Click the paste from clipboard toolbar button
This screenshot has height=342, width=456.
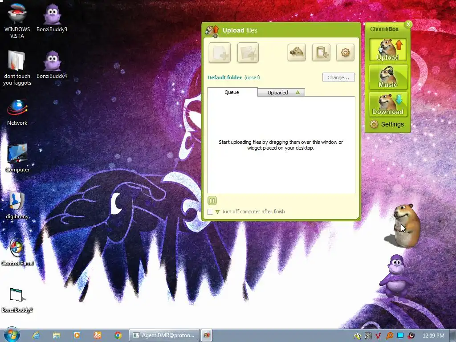click(321, 53)
